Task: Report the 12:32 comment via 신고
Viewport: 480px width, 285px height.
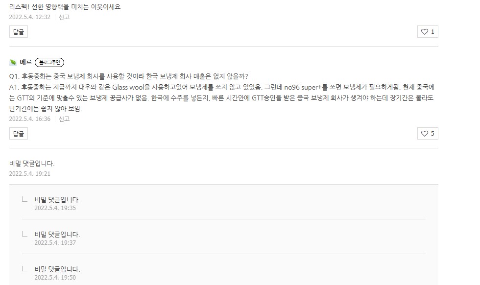Action: point(64,17)
